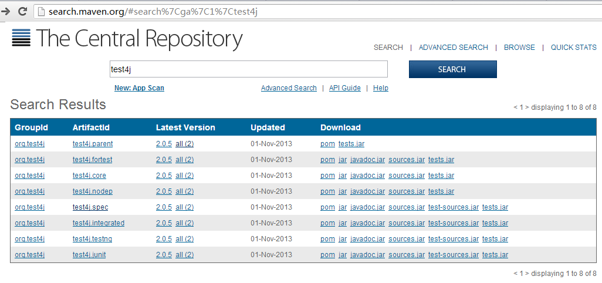Open ADVANCED SEARCH in top navigation
Screen dimensions: 602x283
(453, 47)
